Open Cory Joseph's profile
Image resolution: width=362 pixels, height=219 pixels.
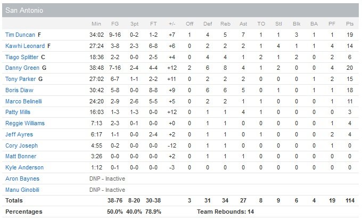19,145
